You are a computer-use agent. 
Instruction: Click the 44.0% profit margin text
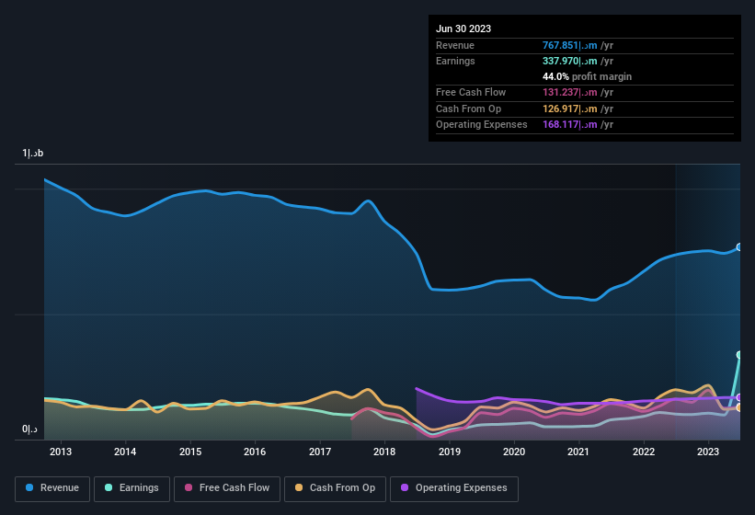point(587,76)
